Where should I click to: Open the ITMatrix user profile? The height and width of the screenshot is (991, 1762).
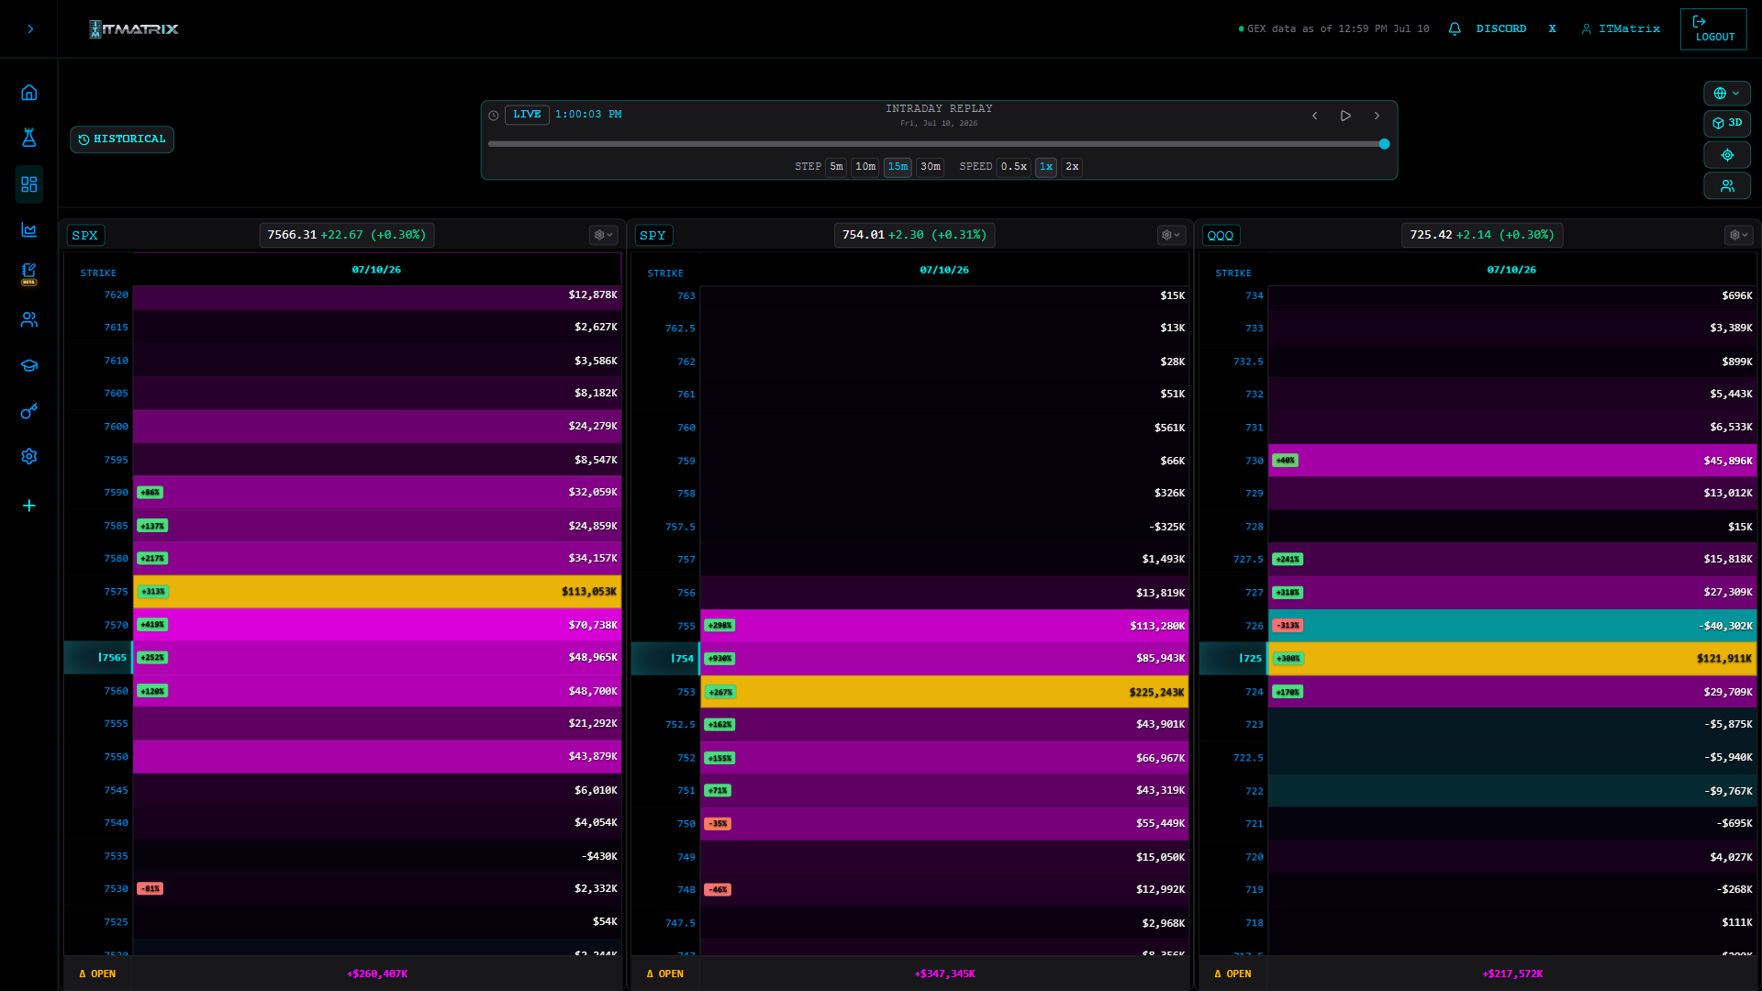click(x=1621, y=29)
